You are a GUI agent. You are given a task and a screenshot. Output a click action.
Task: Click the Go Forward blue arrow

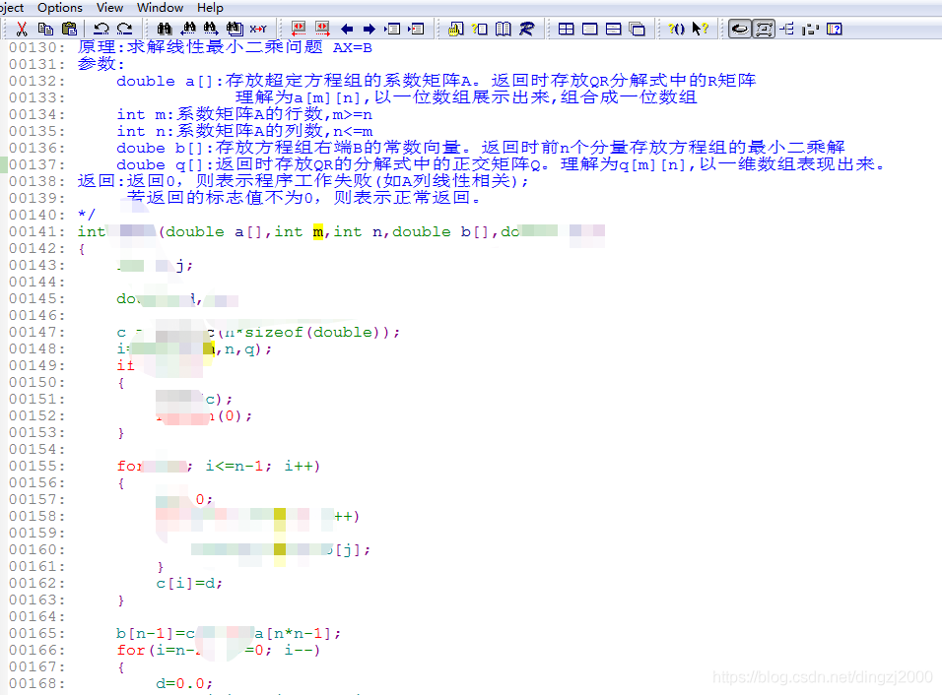click(370, 29)
